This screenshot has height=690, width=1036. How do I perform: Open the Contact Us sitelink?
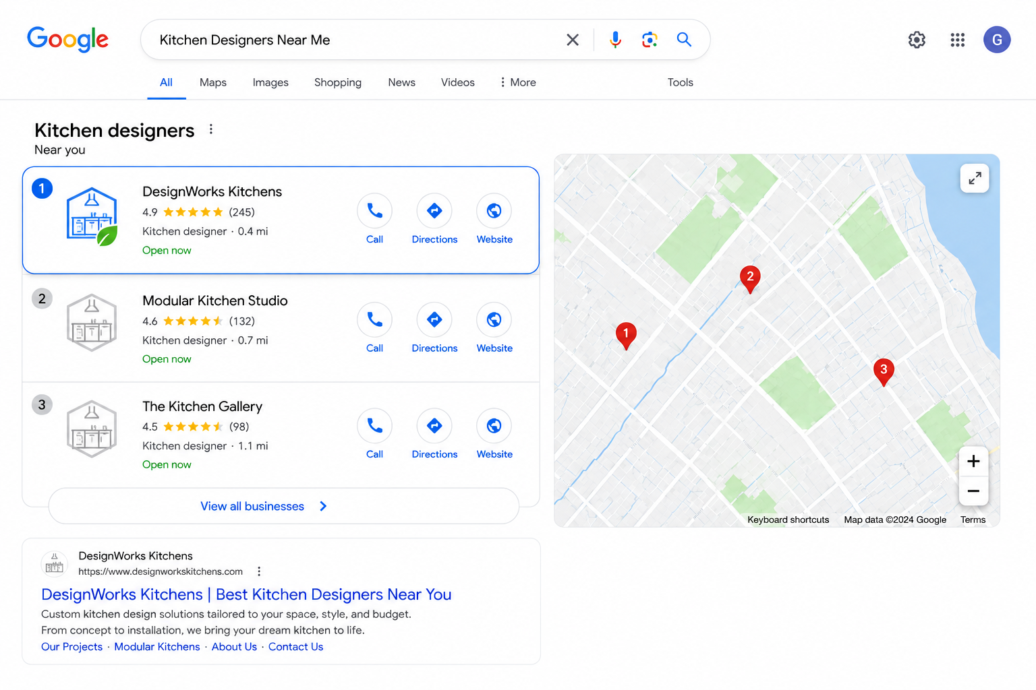coord(295,647)
